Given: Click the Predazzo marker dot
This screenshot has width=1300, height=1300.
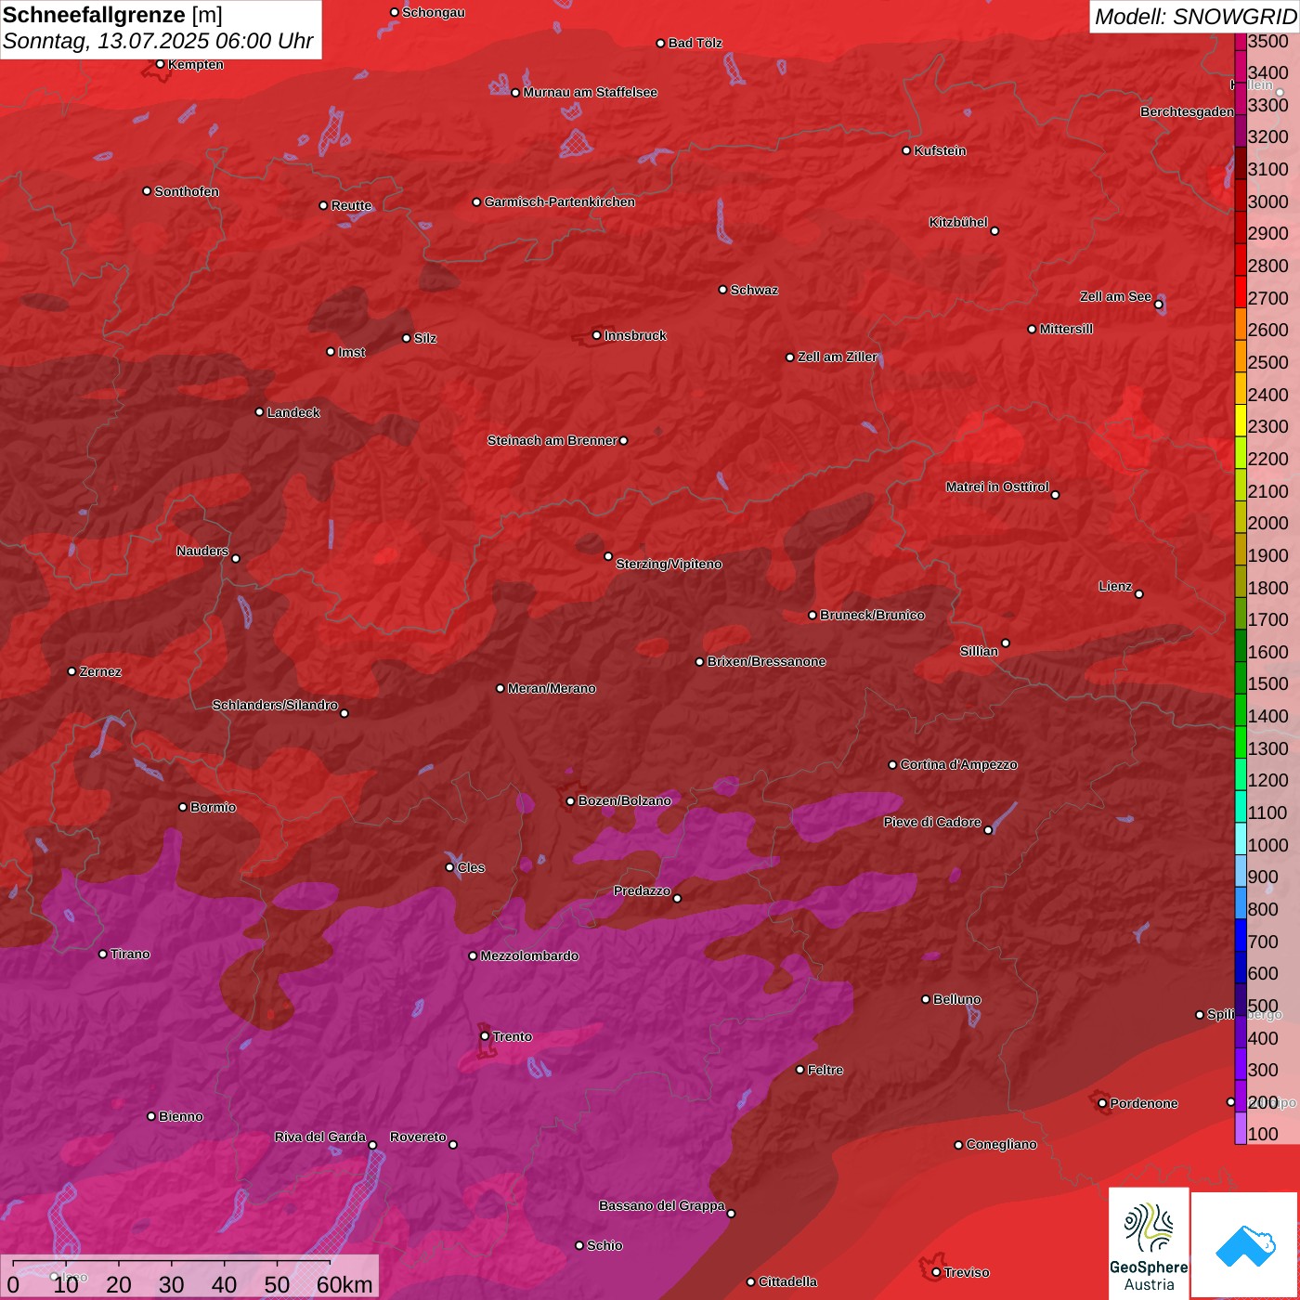Looking at the screenshot, I should pyautogui.click(x=678, y=898).
